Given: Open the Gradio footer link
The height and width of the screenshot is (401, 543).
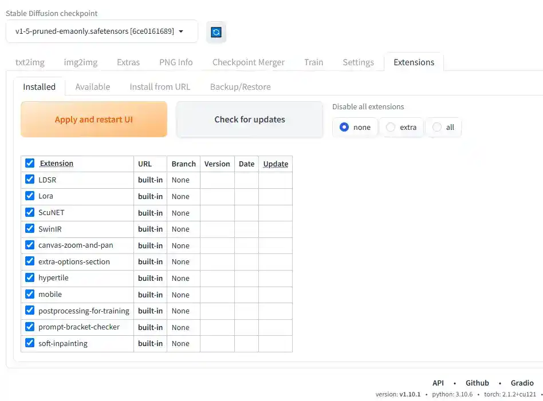Looking at the screenshot, I should click(522, 383).
